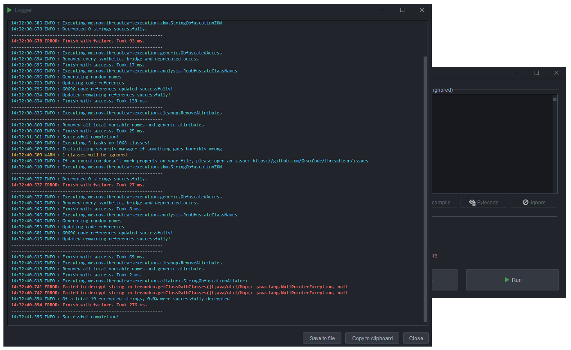Save the log output to a file

[322, 338]
